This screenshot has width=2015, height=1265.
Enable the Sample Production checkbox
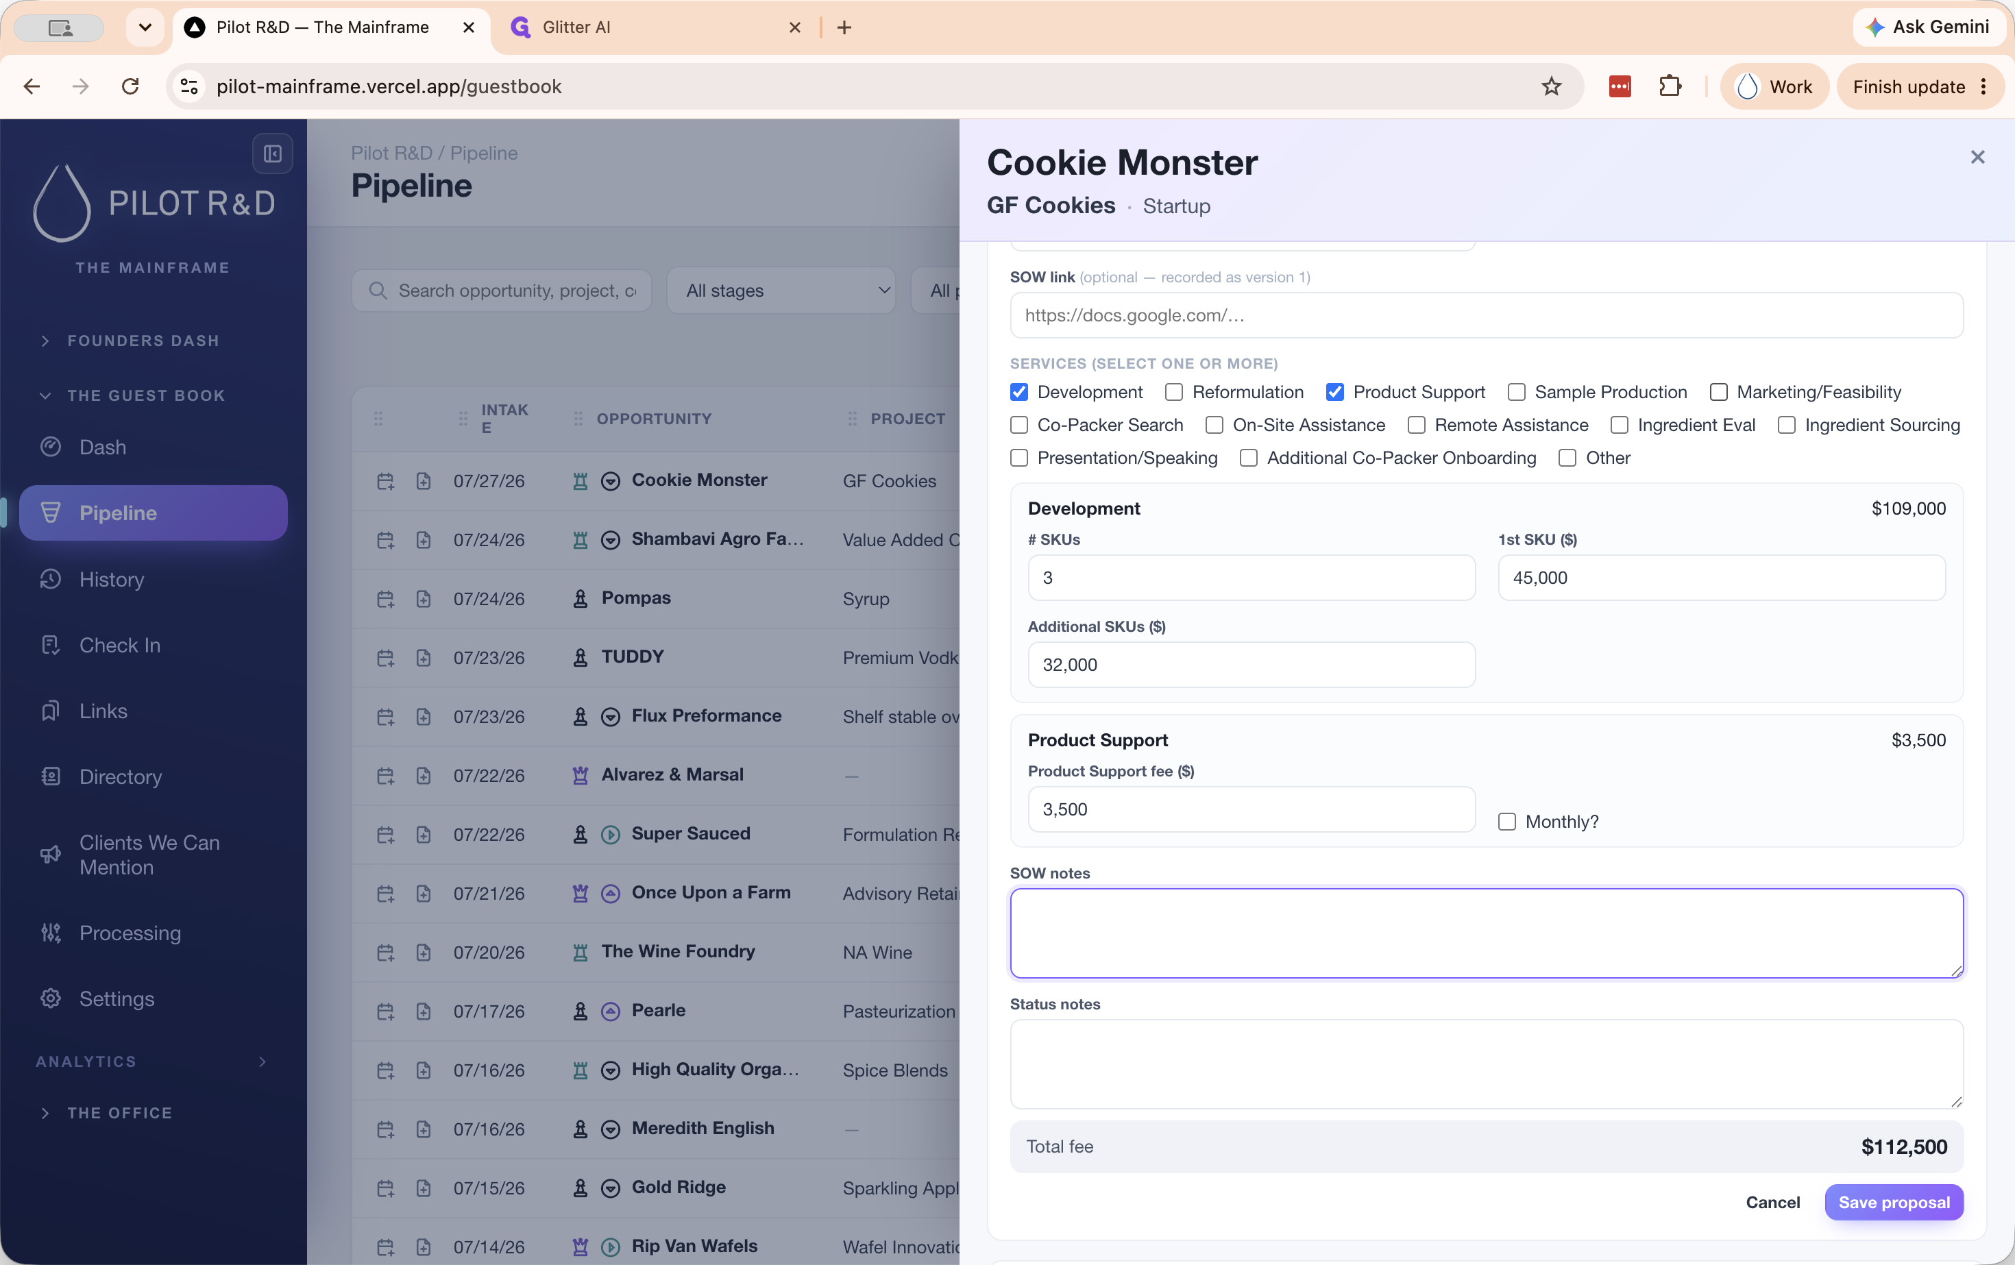1516,393
